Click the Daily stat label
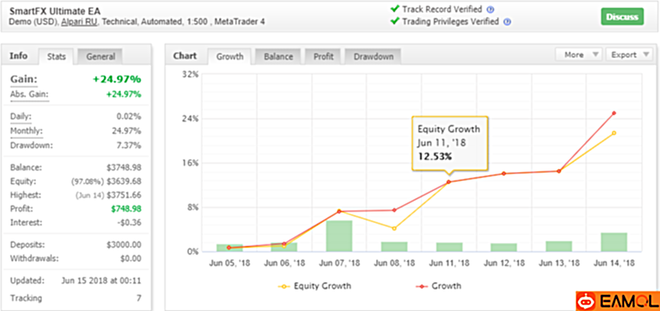 [x=21, y=117]
